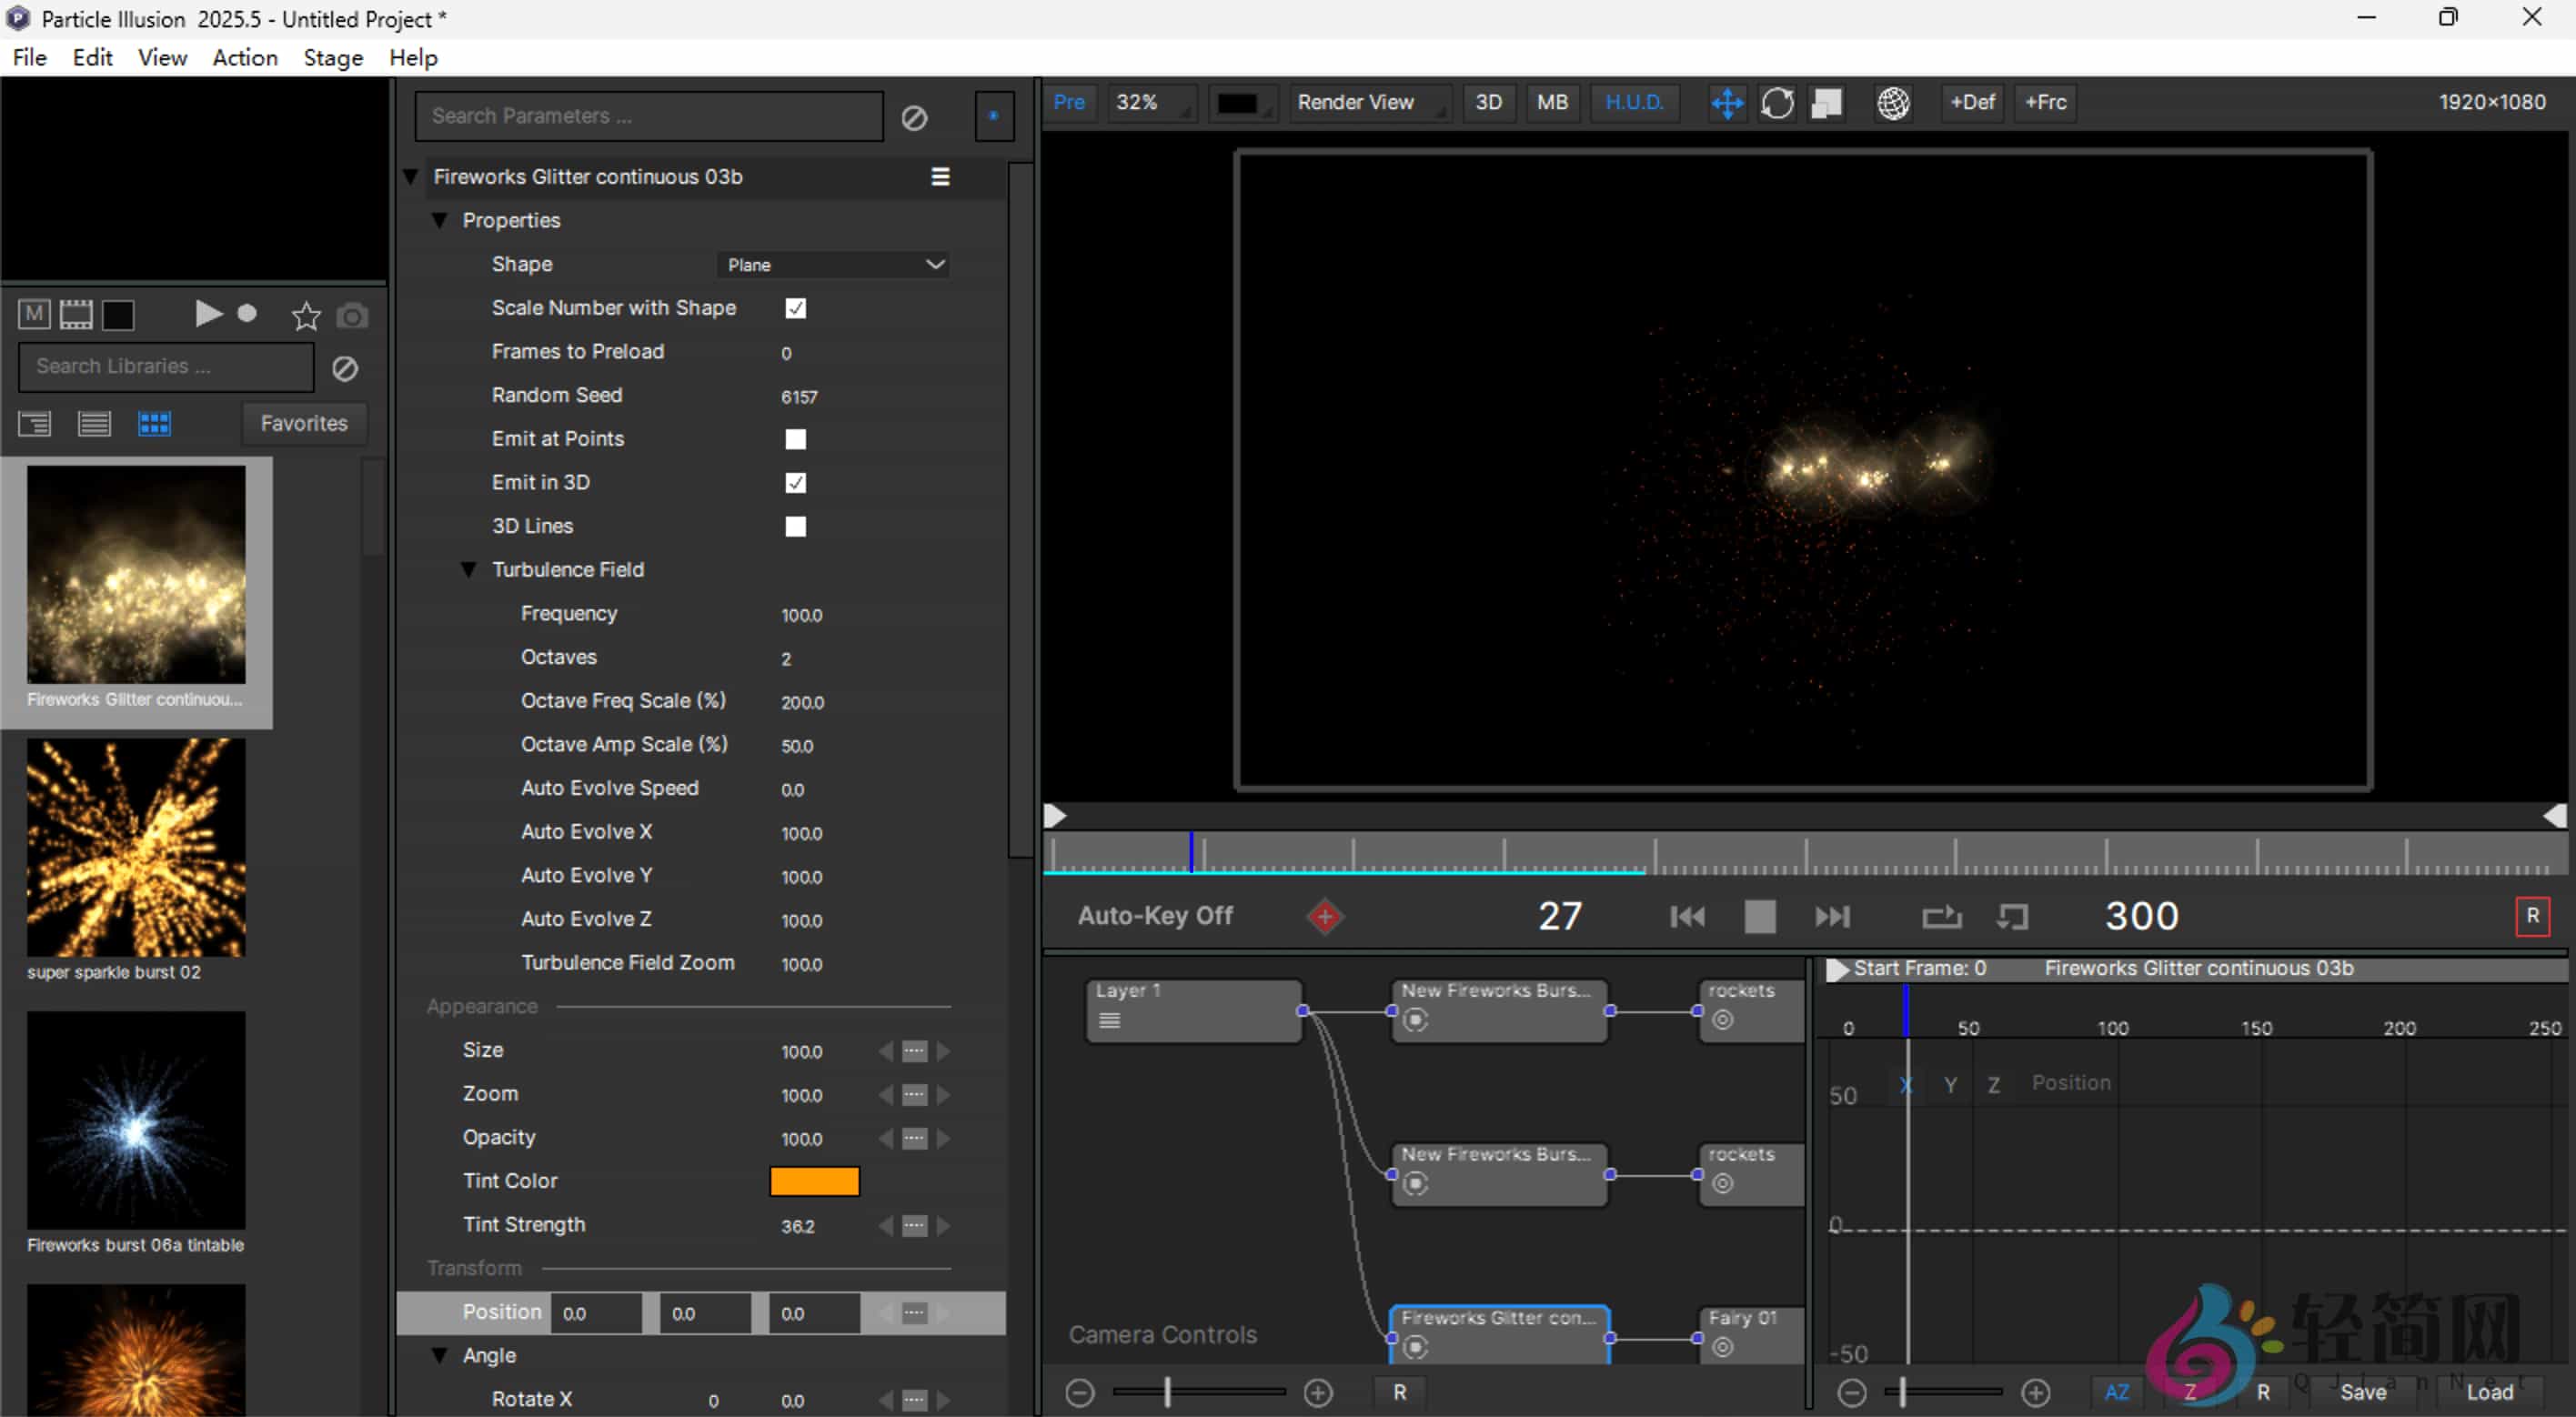Enable the Emit at Points checkbox
Viewport: 2576px width, 1417px height.
pos(795,439)
